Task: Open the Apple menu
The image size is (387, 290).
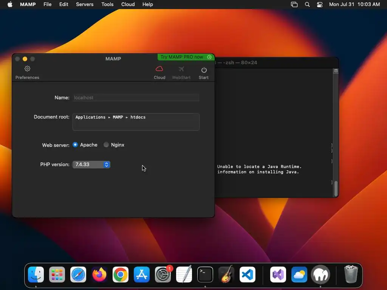Action: (x=10, y=5)
